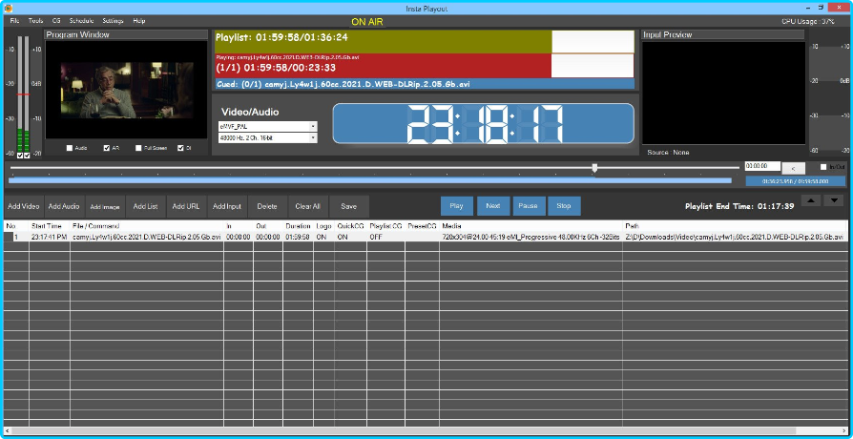Move the playlist item down with arrow

833,200
